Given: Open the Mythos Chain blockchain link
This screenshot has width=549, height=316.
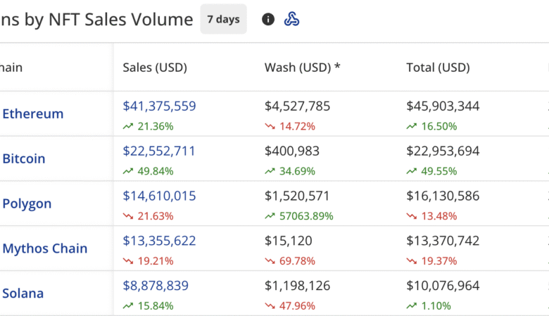Looking at the screenshot, I should pos(45,248).
